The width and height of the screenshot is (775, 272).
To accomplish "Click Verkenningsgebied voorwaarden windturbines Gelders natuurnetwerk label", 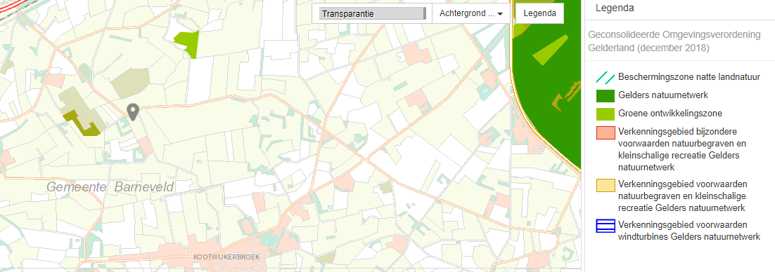I will pos(689,231).
